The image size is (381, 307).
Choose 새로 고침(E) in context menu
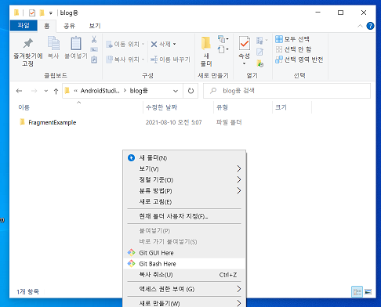click(184, 202)
